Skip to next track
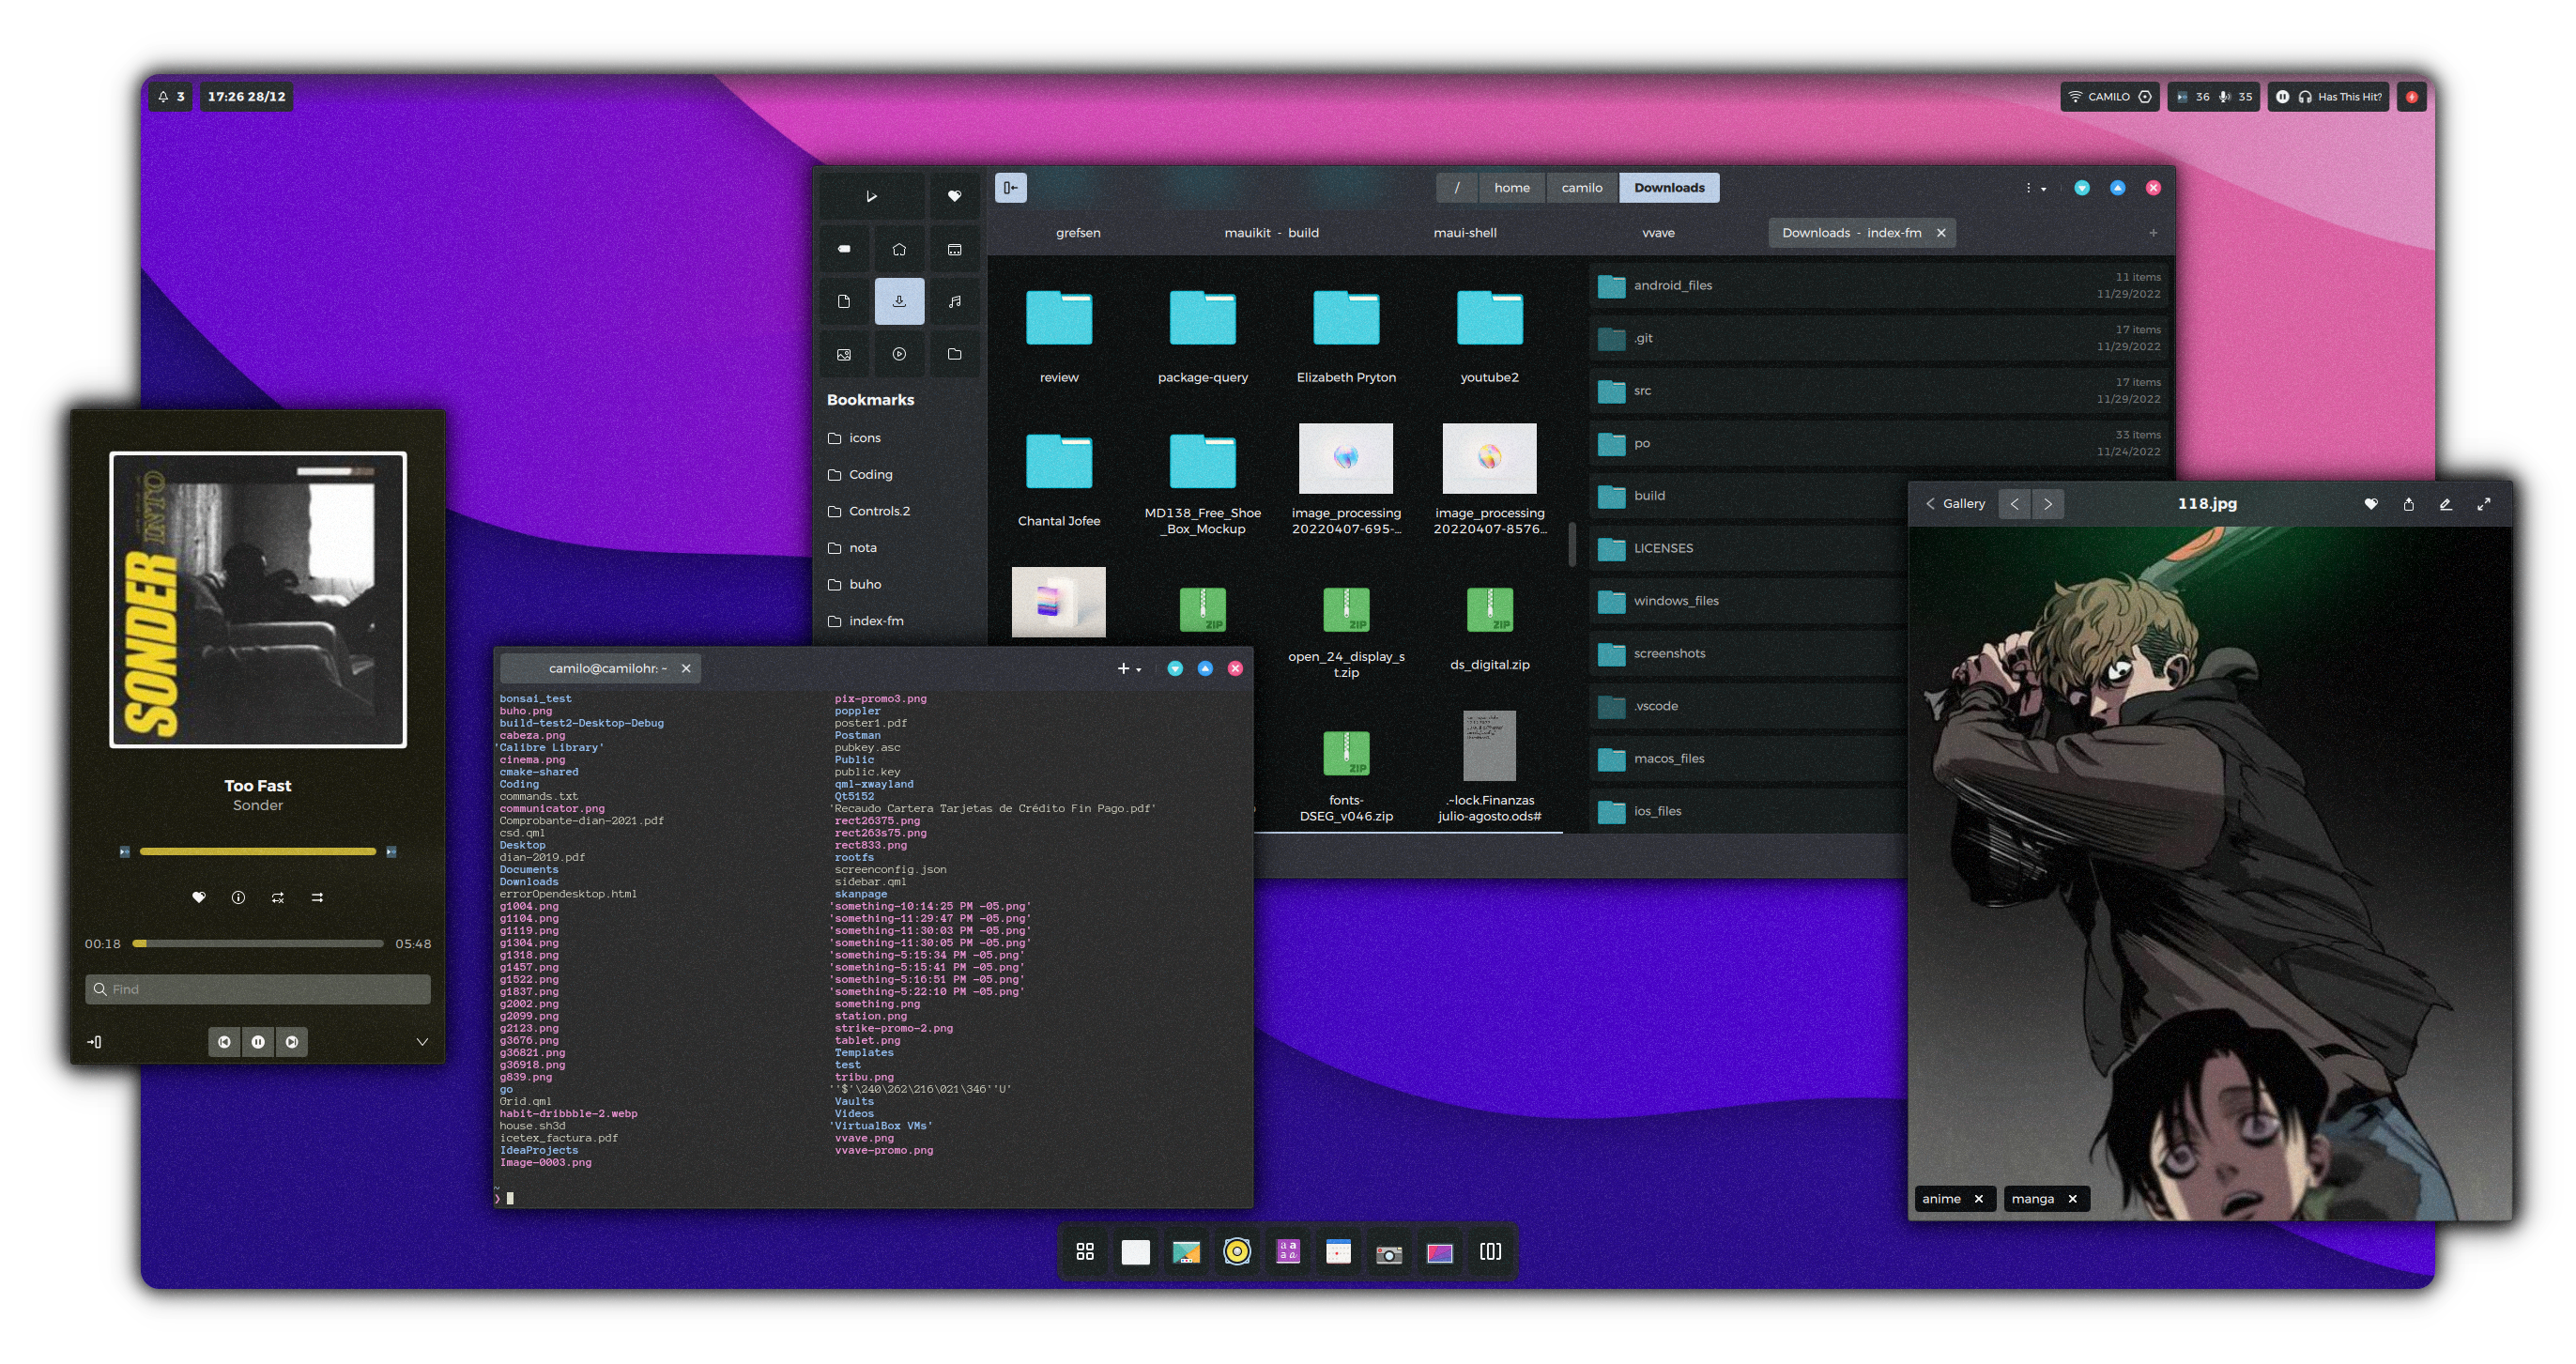Screen dimensions: 2576x1364 click(291, 1042)
